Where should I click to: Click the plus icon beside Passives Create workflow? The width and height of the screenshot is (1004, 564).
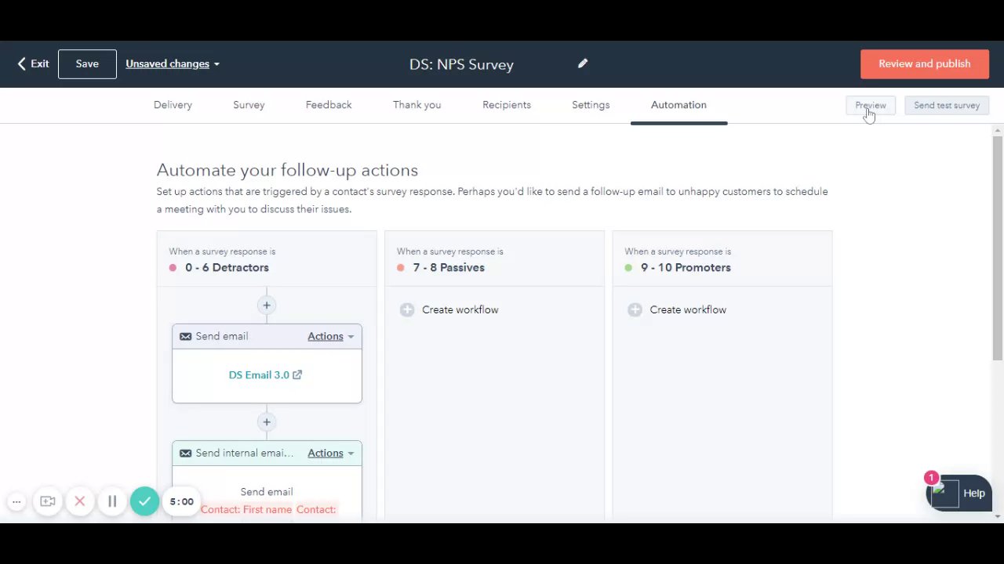[406, 309]
